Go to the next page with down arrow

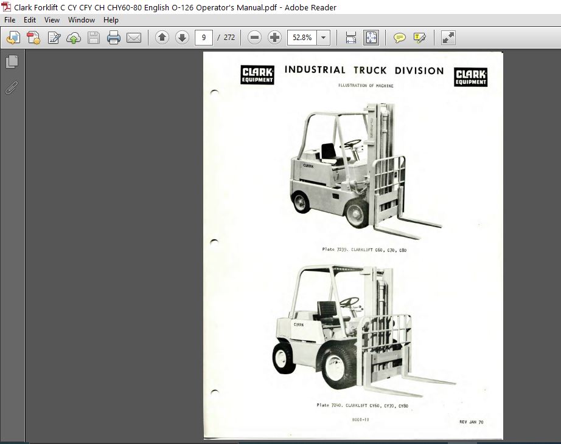182,37
